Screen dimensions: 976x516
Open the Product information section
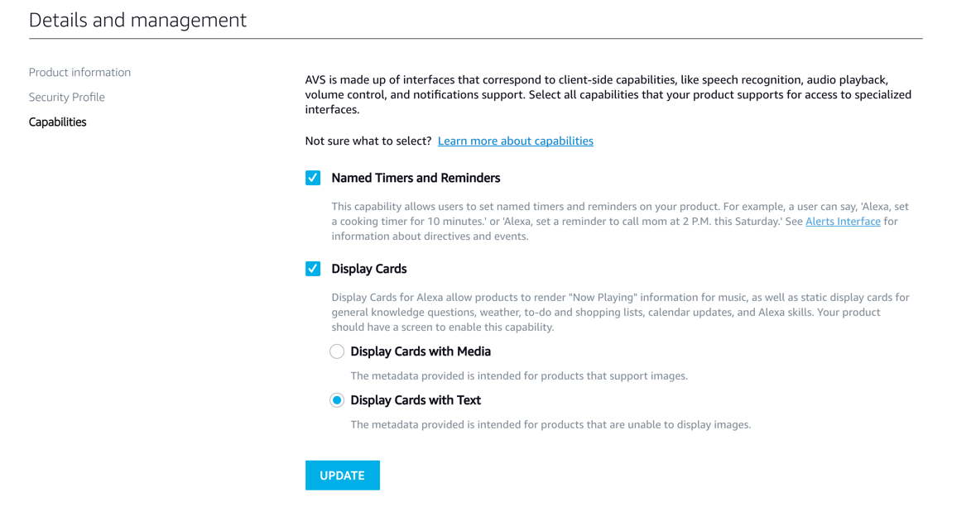(x=79, y=72)
